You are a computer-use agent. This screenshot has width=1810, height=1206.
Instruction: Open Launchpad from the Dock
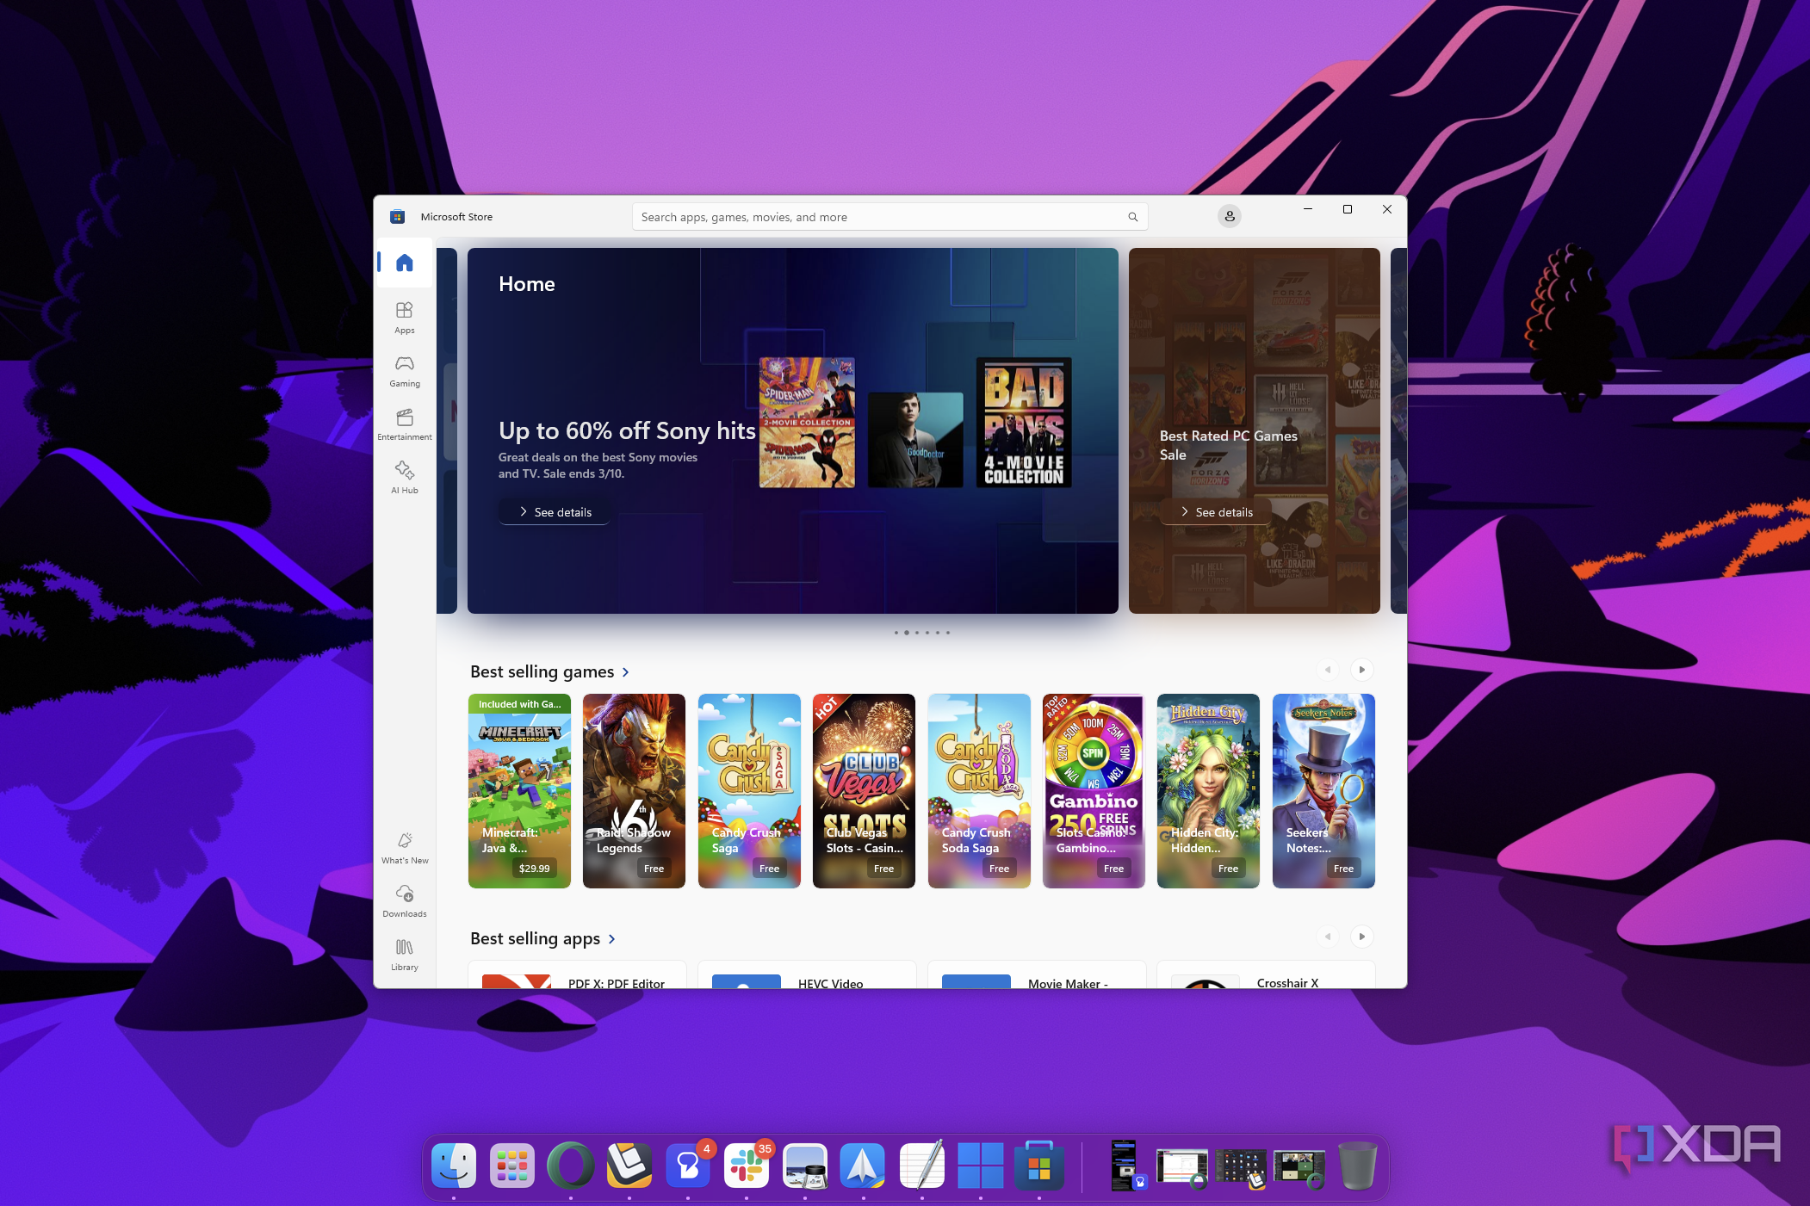(x=512, y=1166)
